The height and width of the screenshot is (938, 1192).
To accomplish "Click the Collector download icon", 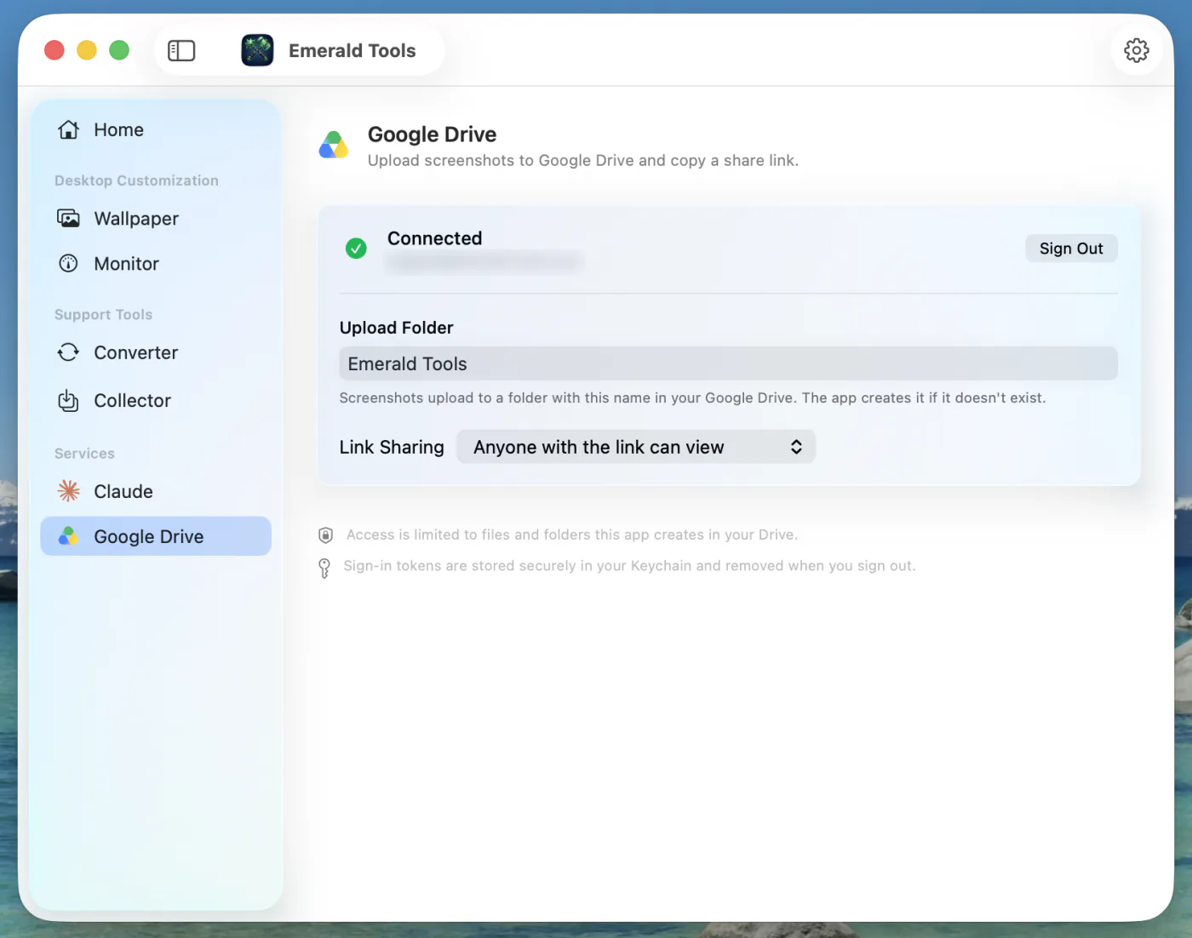I will click(x=69, y=400).
